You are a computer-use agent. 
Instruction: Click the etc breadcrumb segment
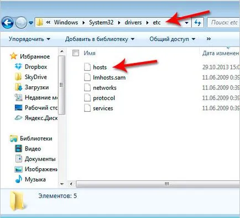coord(156,23)
